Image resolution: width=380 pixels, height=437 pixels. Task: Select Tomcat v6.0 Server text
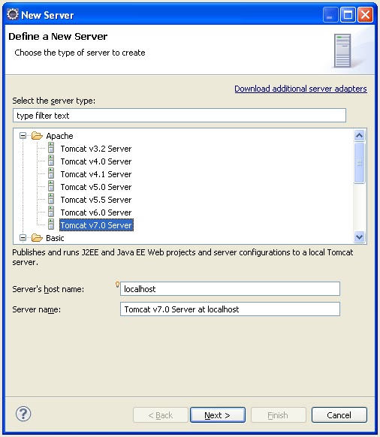96,212
